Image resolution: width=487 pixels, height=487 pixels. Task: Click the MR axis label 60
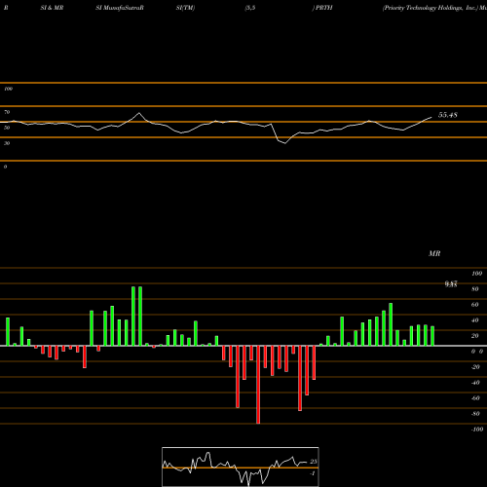pos(475,305)
